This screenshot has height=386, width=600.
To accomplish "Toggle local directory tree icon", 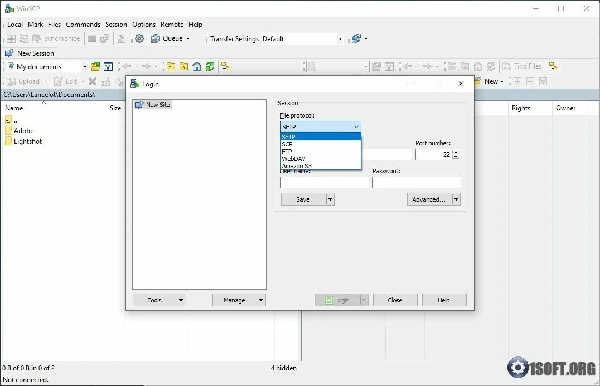I will [x=226, y=66].
